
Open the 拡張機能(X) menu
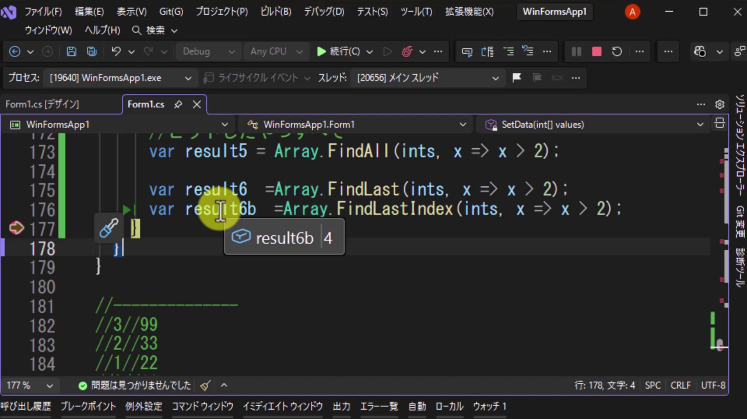coord(469,12)
